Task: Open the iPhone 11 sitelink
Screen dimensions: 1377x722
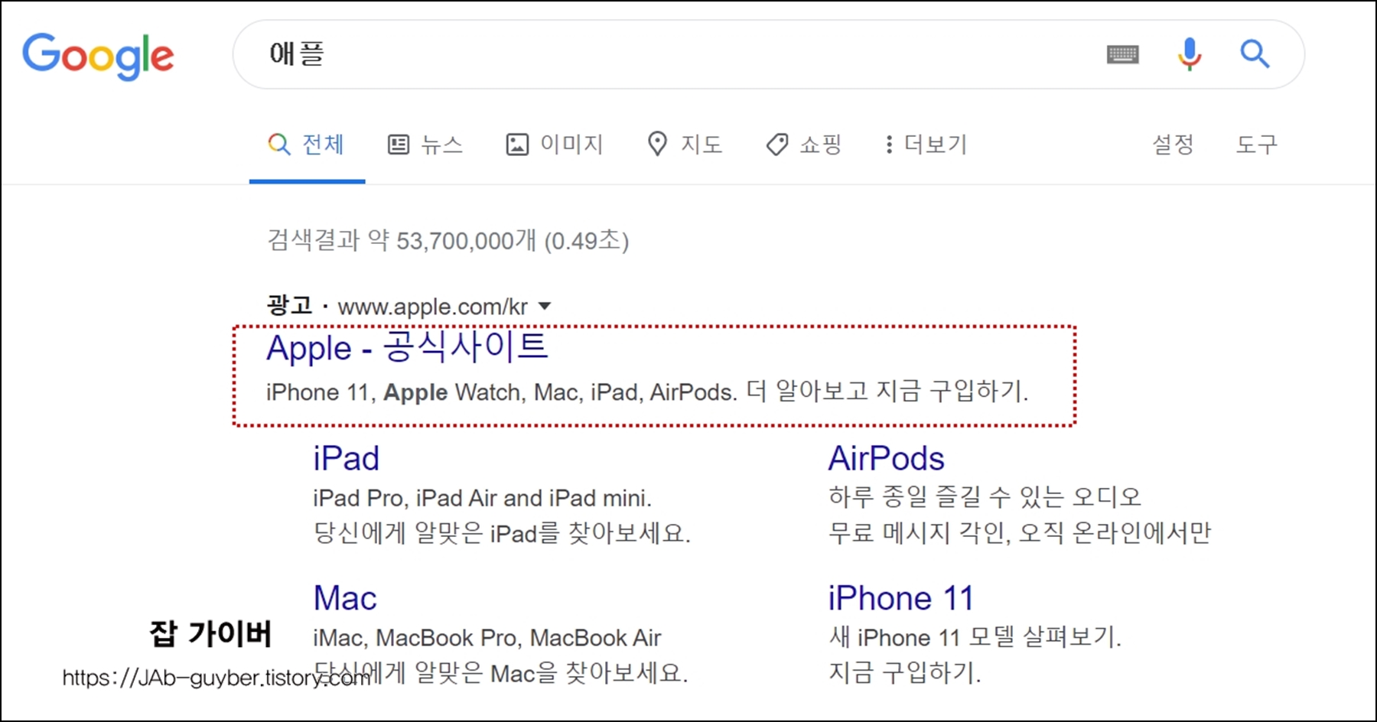Action: tap(901, 598)
